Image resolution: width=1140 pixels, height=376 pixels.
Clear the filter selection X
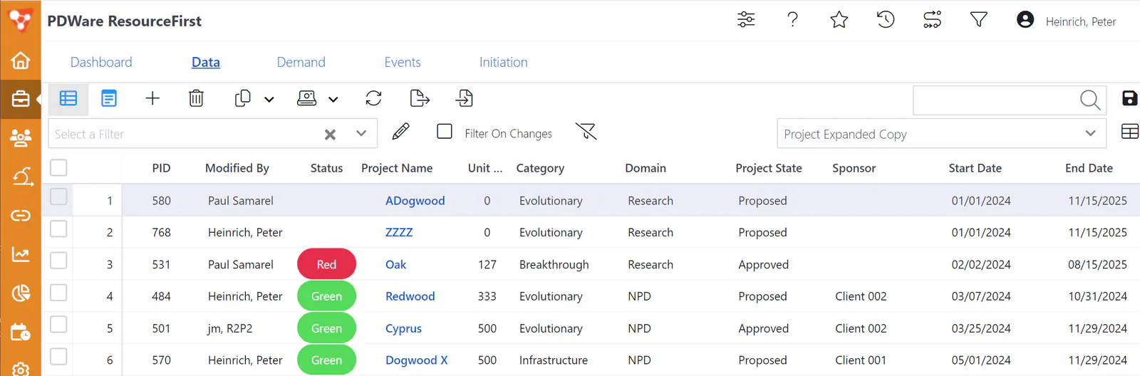330,134
